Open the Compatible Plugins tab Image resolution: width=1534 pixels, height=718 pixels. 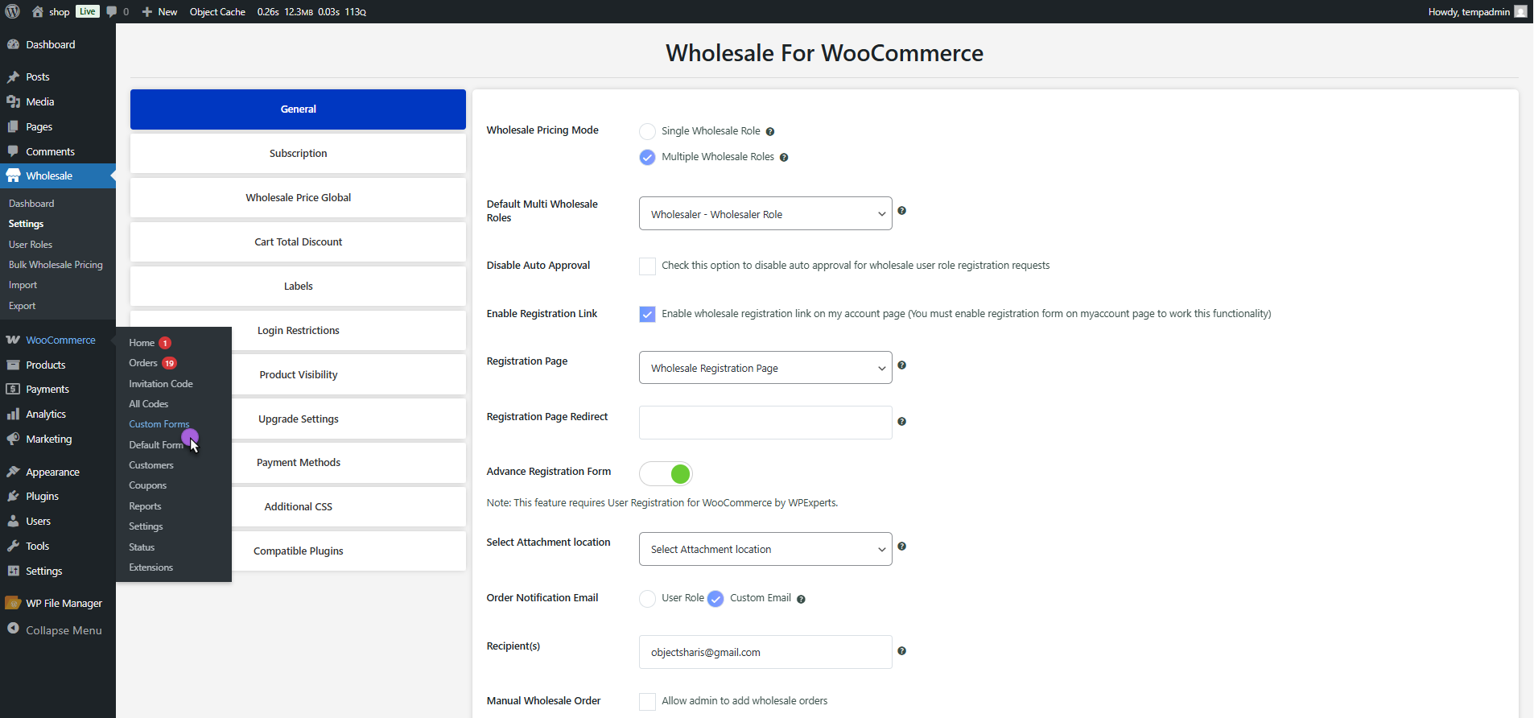point(298,551)
